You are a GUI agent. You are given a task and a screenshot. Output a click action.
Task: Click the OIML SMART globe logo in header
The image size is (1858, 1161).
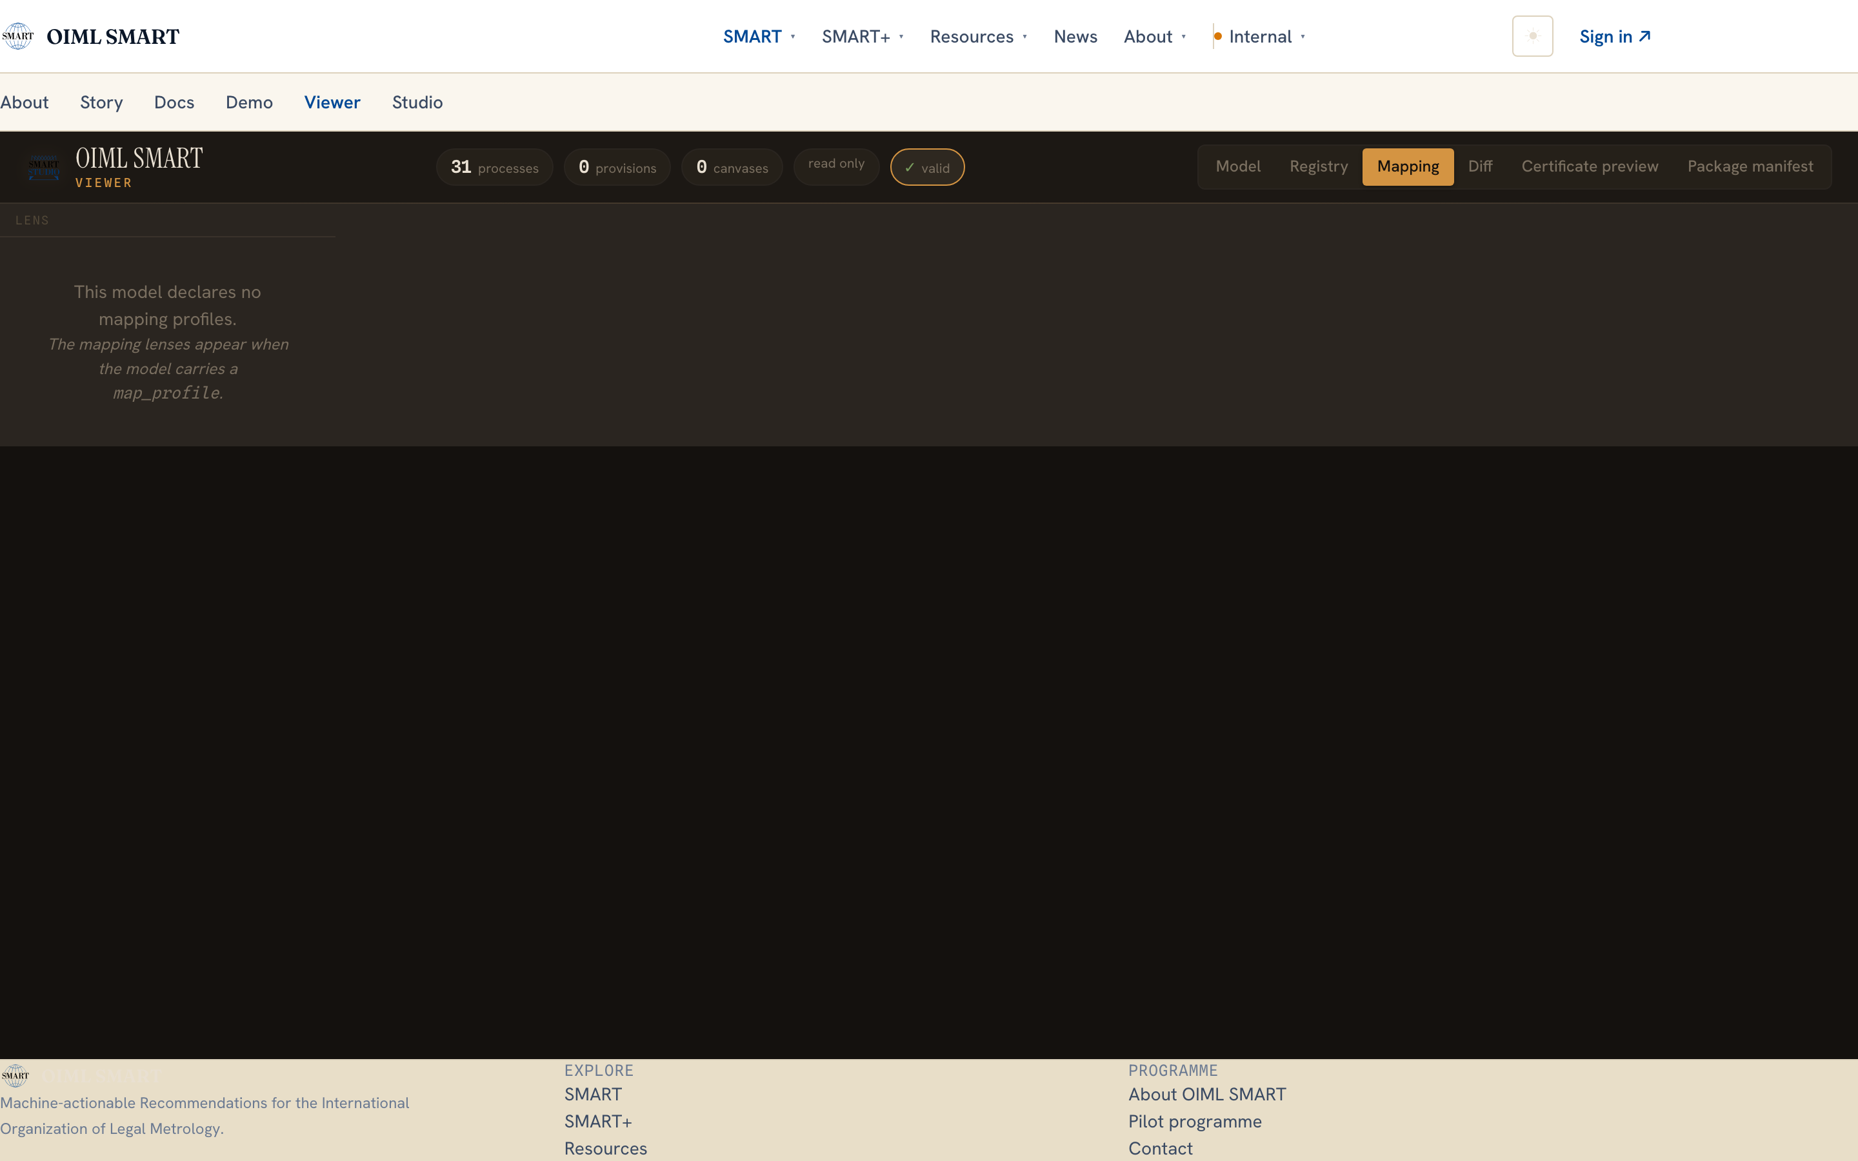(17, 36)
